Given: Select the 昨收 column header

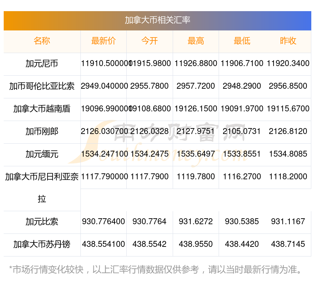Looking at the screenshot, I should pos(288,41).
